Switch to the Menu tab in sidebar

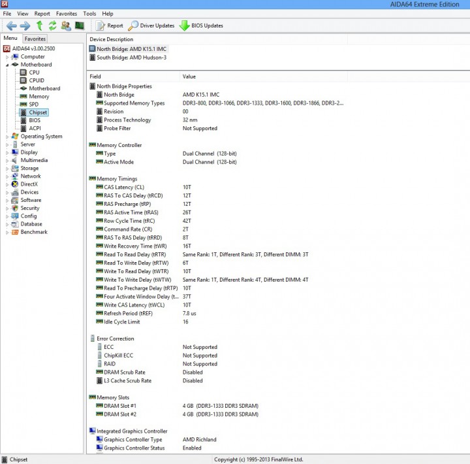coord(10,38)
